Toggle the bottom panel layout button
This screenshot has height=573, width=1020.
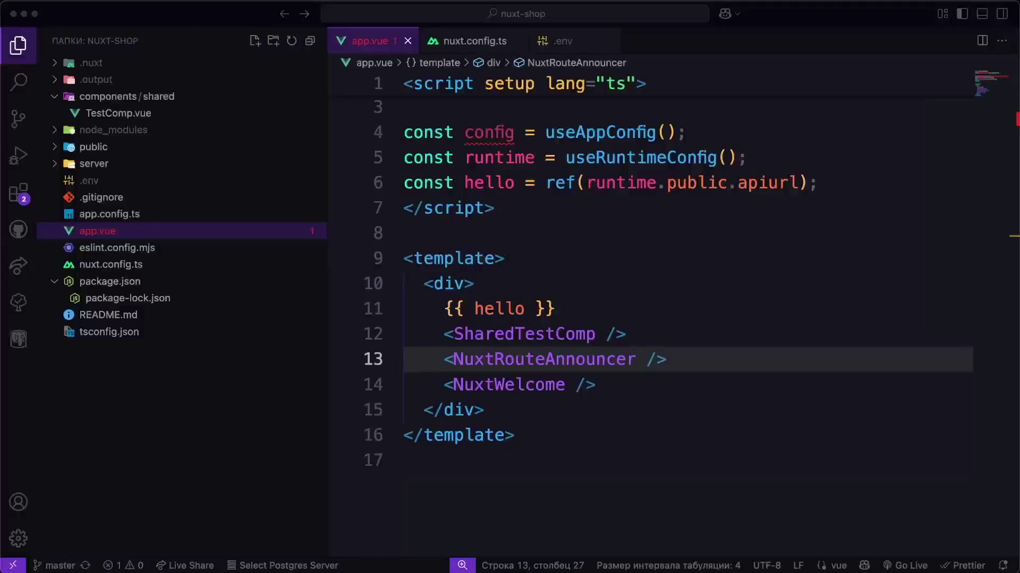(982, 14)
